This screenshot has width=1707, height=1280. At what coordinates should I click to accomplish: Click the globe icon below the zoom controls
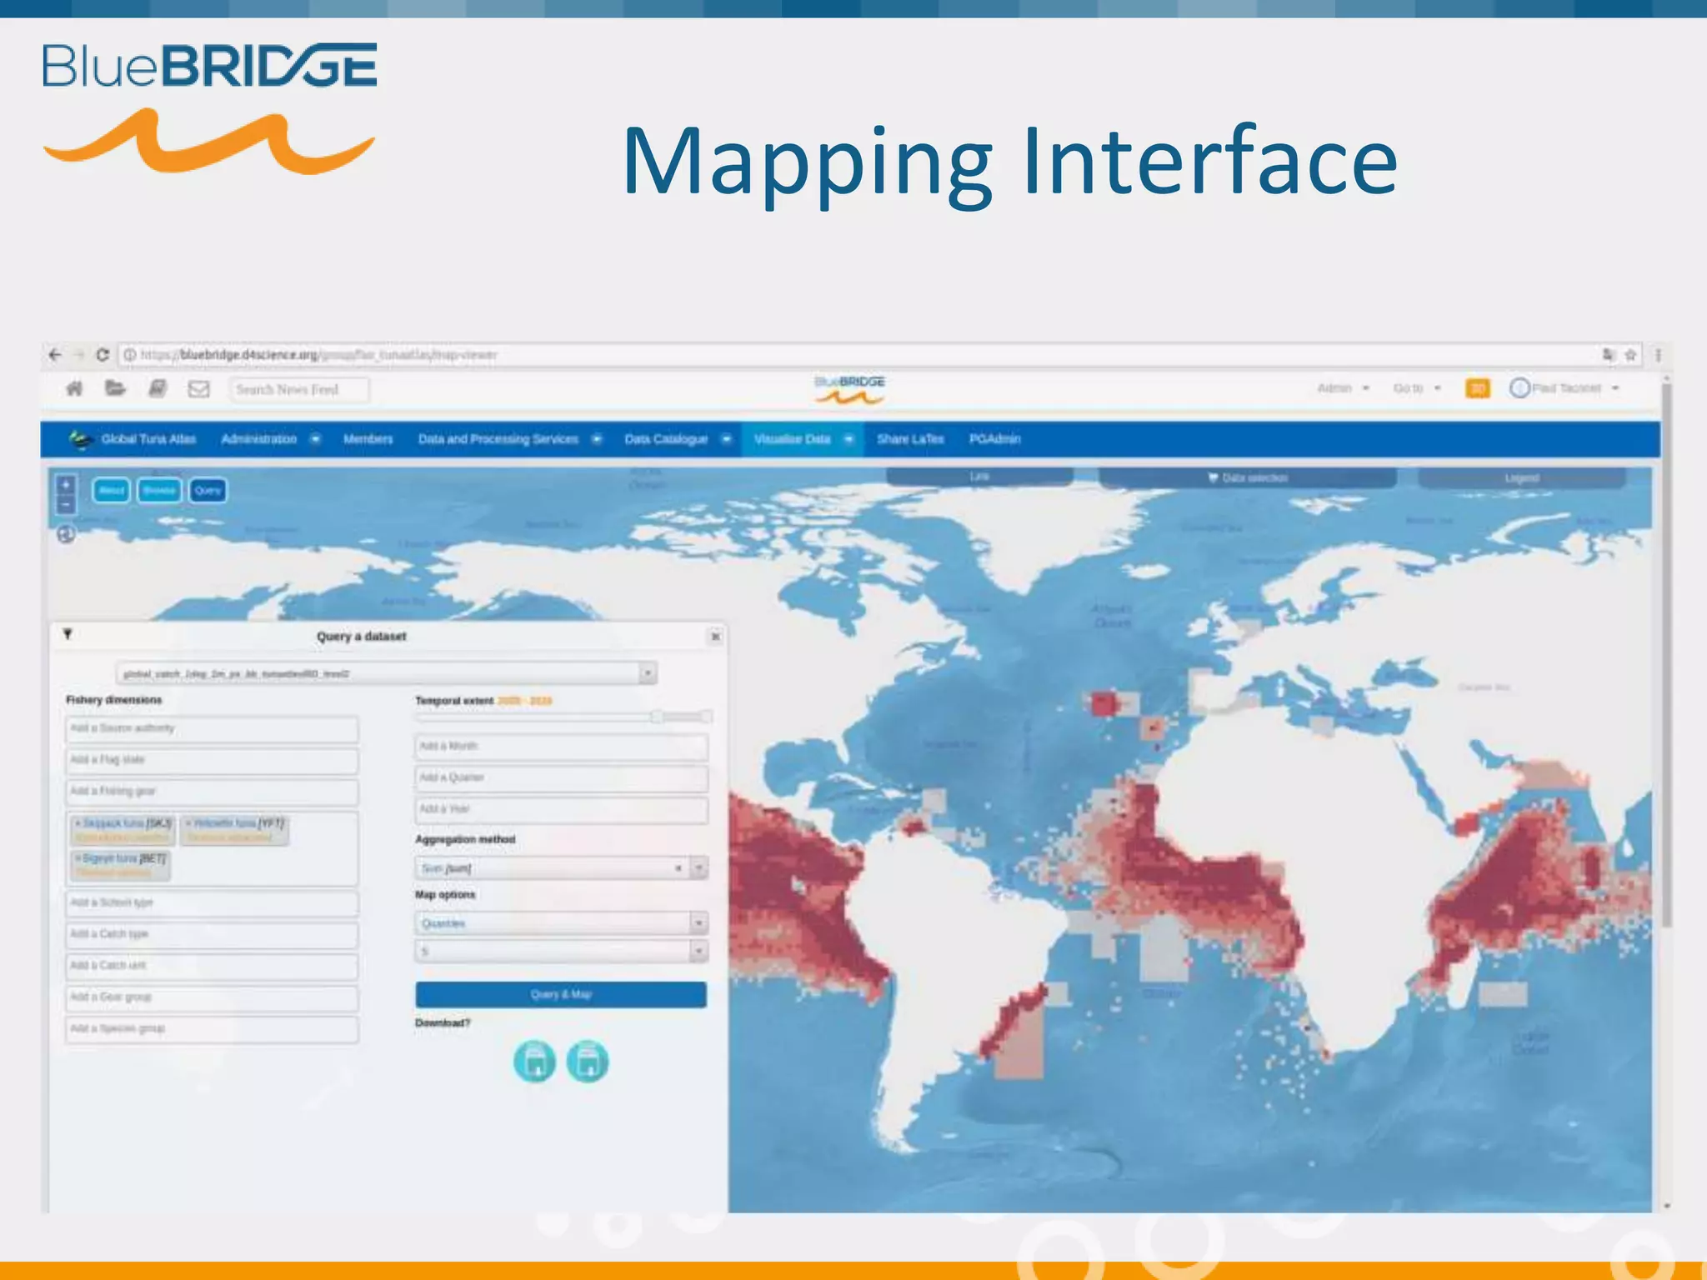66,534
